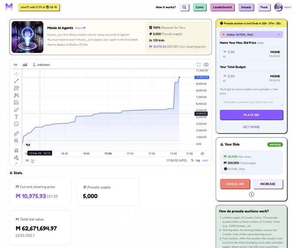Go to the $moxie page

click(x=246, y=7)
